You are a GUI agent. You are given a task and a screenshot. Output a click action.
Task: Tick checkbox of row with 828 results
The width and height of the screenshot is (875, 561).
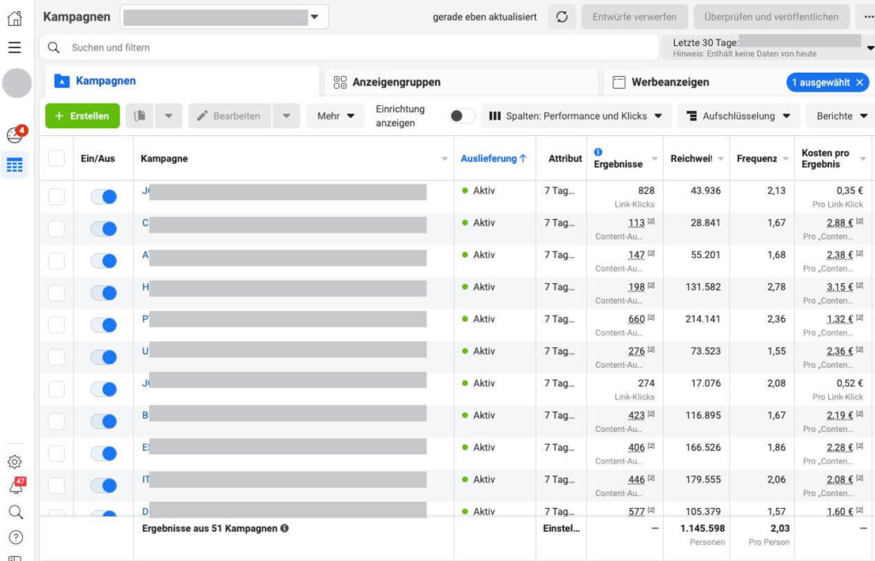click(x=56, y=197)
